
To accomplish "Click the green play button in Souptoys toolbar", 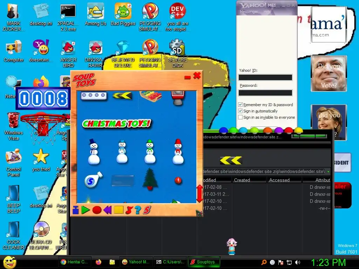I will pos(86,210).
